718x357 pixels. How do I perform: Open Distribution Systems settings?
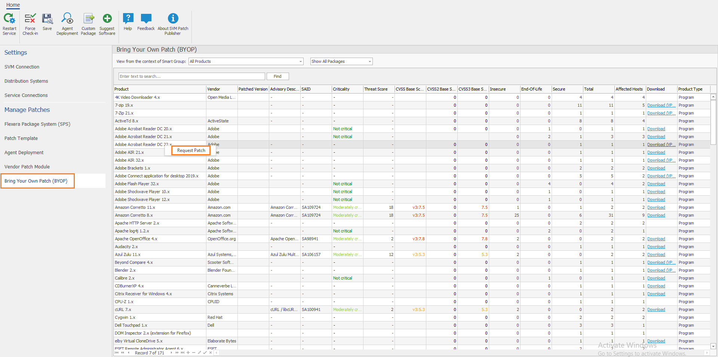click(26, 81)
